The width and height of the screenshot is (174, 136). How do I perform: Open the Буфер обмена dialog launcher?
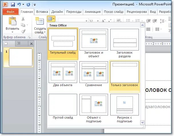29,37
